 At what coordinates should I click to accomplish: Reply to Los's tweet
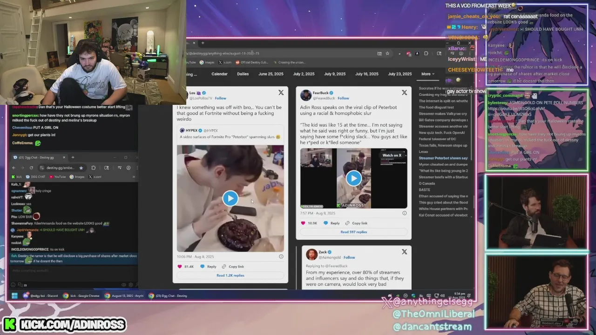coord(208,267)
